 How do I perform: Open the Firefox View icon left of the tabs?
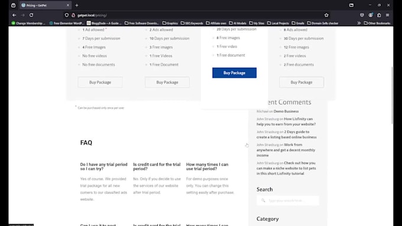14,5
